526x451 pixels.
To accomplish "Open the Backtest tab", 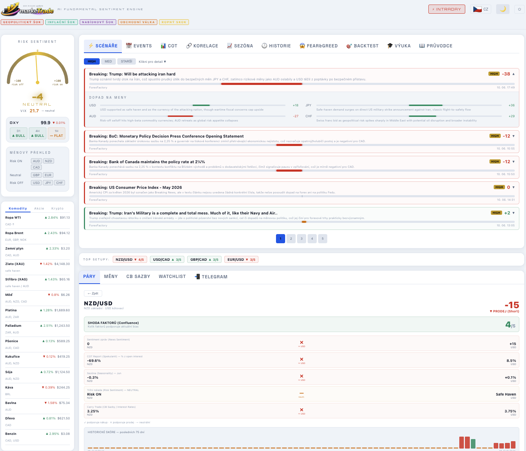I will (x=363, y=46).
